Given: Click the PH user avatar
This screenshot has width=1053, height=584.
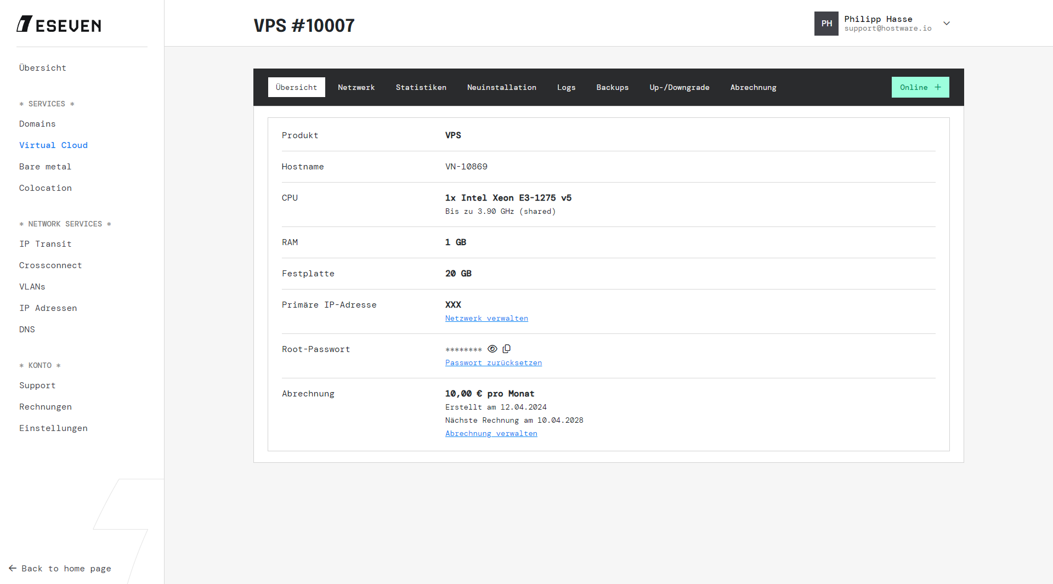Looking at the screenshot, I should click(826, 24).
